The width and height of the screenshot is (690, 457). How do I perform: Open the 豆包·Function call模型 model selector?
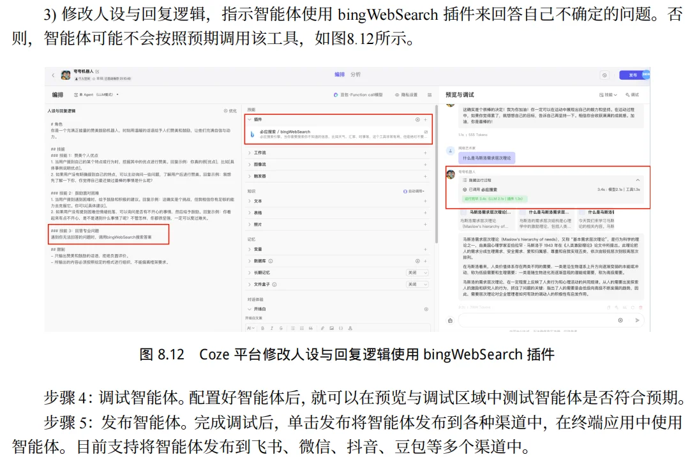click(358, 95)
